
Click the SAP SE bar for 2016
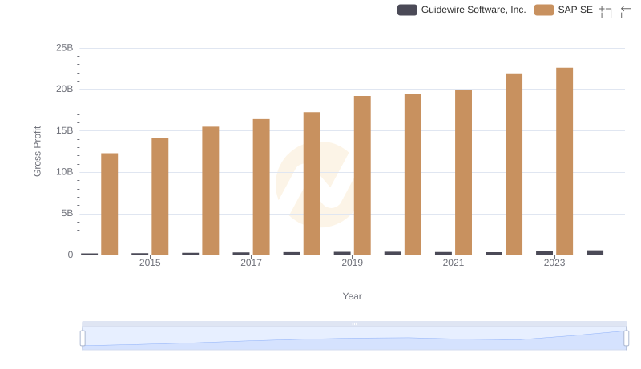coord(211,191)
